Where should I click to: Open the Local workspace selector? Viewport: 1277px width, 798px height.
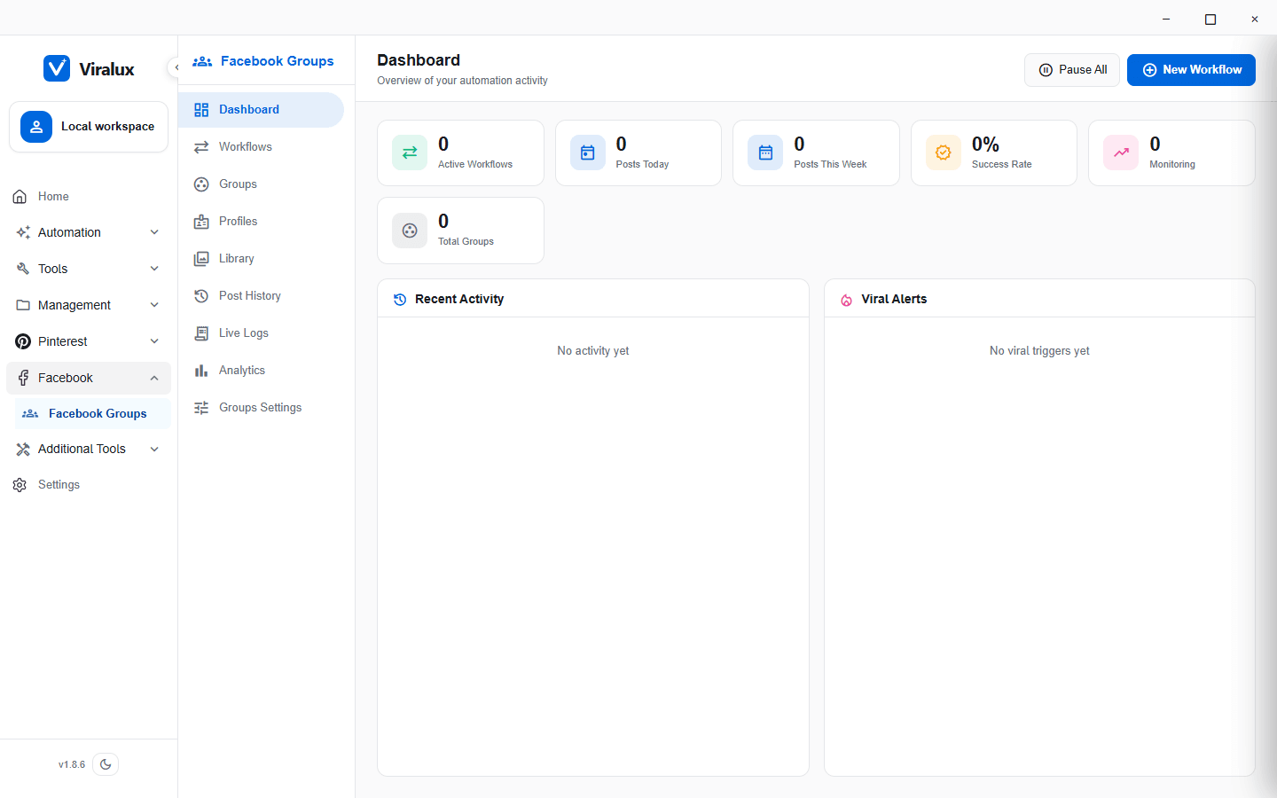[x=89, y=127]
